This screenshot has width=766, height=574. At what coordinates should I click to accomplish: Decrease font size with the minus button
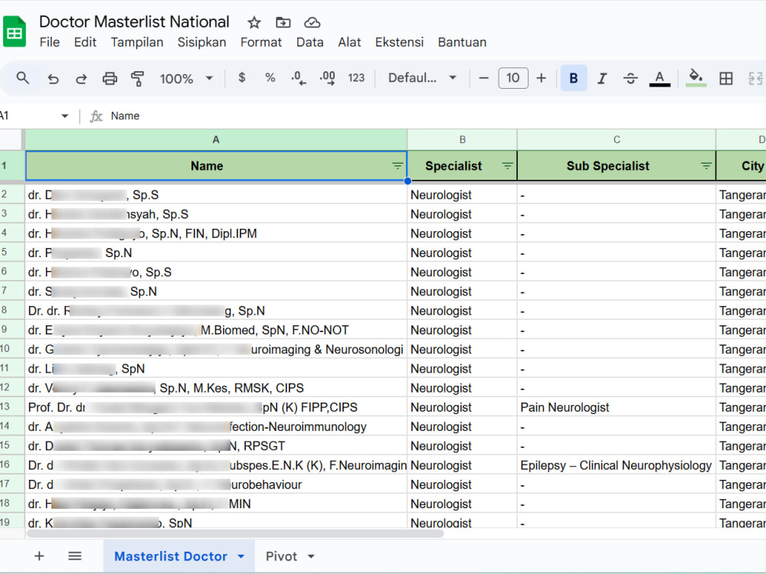tap(483, 78)
